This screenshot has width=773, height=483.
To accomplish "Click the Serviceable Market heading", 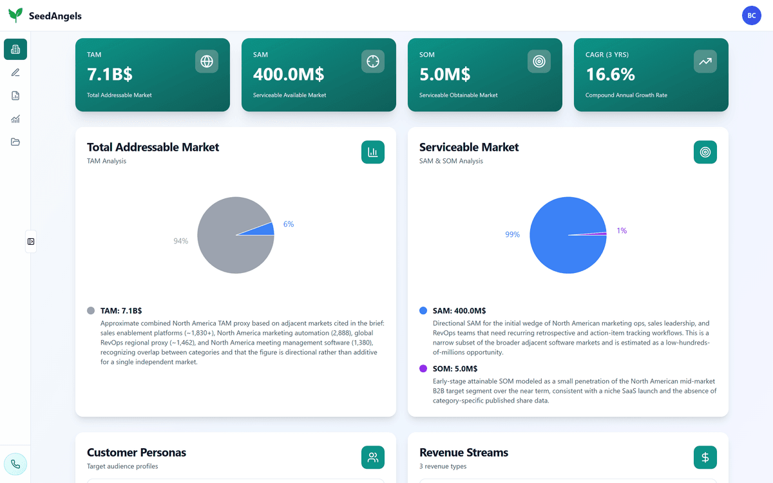I will coord(469,147).
